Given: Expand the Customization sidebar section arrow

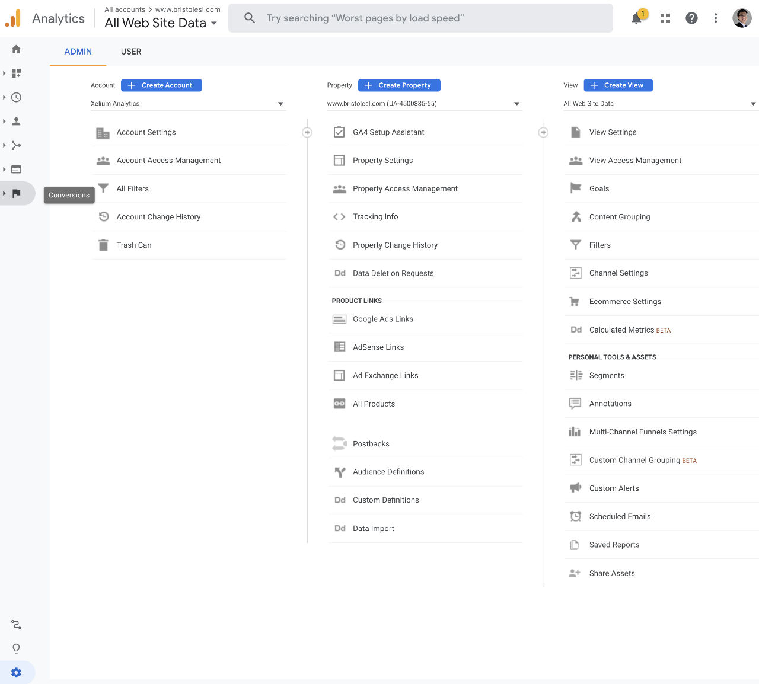Looking at the screenshot, I should point(4,73).
